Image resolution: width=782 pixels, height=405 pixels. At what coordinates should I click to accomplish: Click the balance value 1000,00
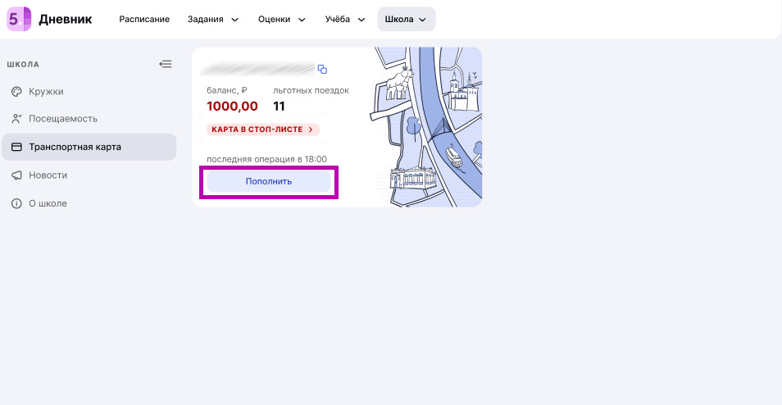tap(233, 107)
